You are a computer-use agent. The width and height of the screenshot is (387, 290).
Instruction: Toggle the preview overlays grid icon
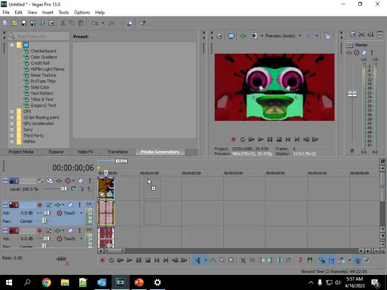(x=308, y=36)
